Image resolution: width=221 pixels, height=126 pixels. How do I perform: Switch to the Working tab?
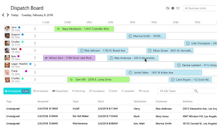click(79, 91)
